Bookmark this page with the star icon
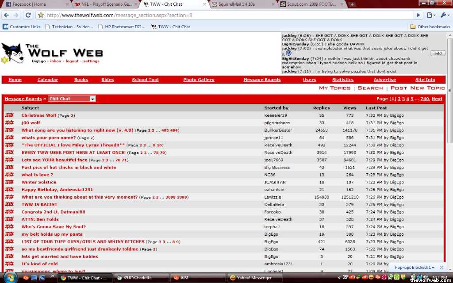 click(41, 15)
